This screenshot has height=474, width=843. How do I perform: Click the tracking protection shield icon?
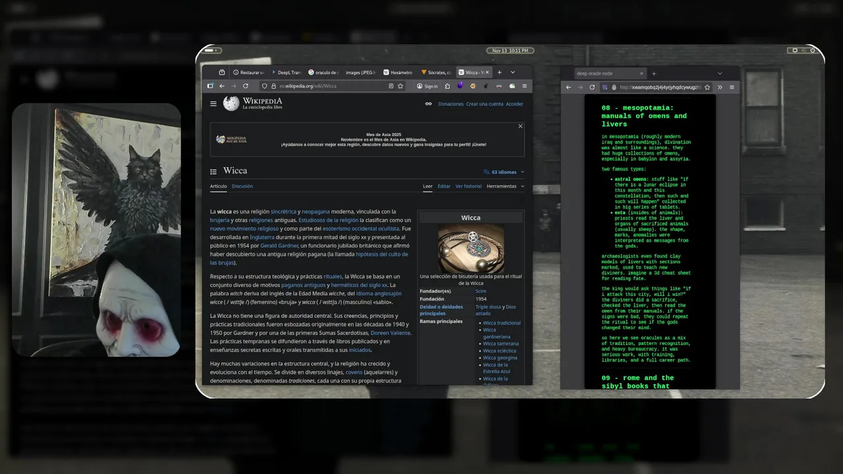[265, 86]
